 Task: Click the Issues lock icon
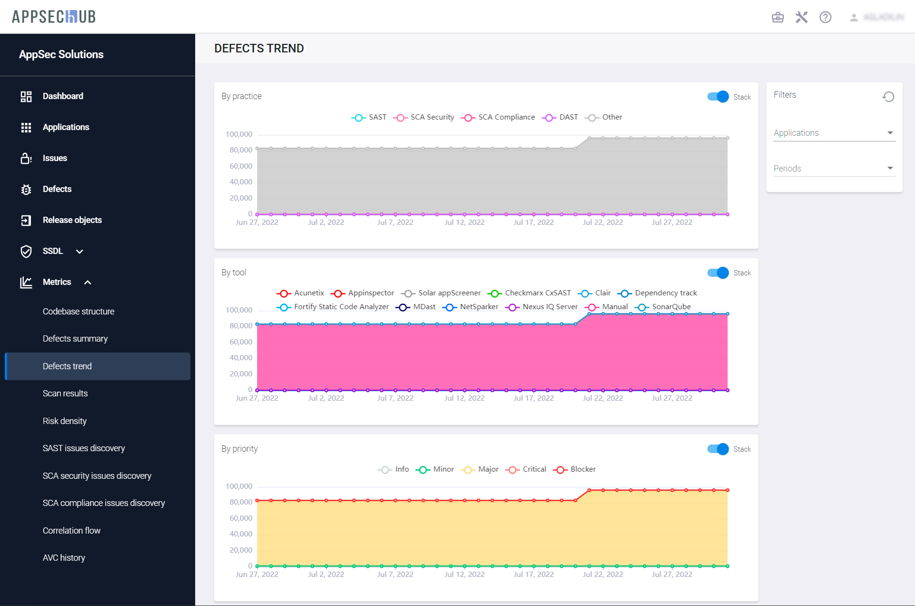[x=26, y=158]
